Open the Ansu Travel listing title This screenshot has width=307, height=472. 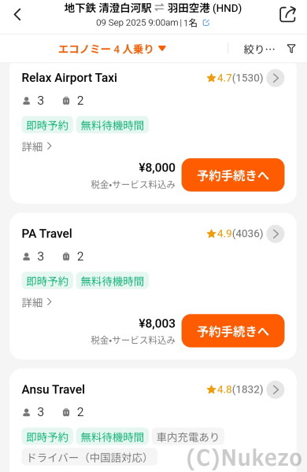54,389
